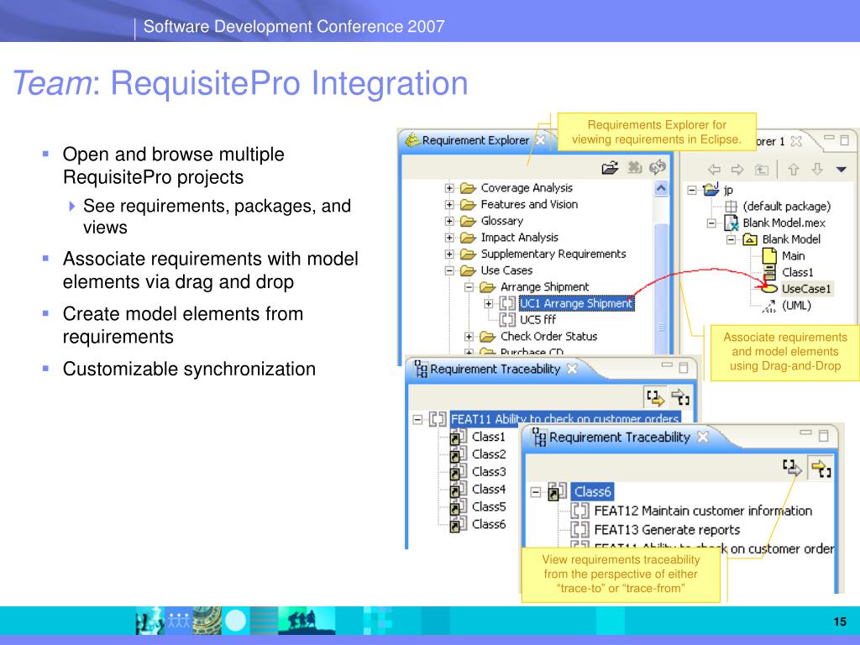
Task: Collapse the Arrange Shipment folder
Action: (469, 287)
